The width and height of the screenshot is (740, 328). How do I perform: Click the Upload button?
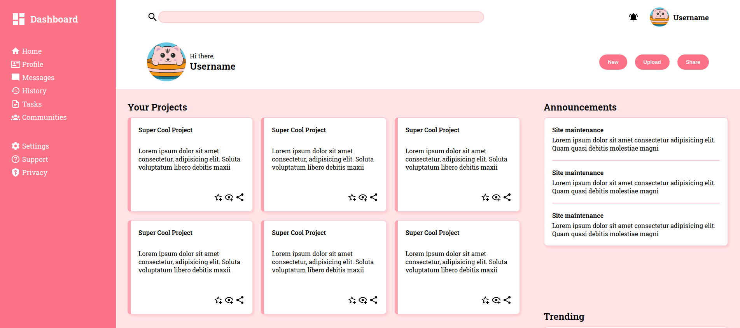tap(652, 62)
